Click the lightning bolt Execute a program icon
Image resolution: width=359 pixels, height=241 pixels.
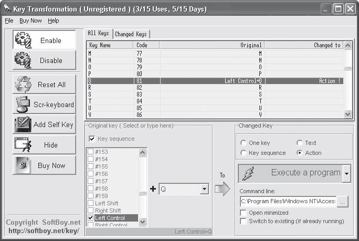click(x=248, y=173)
